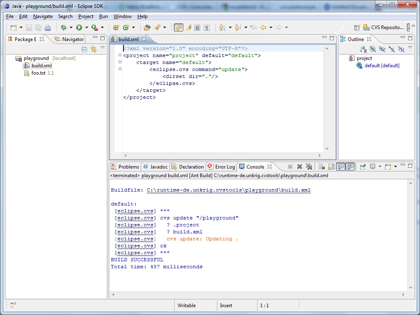420x315 pixels.
Task: Click the Next Annotation toolbar icon
Action: coord(222,27)
